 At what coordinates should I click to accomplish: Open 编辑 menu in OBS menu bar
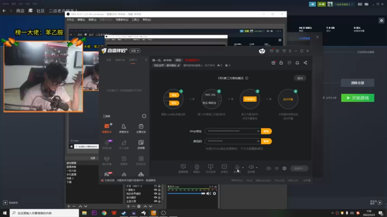[x=81, y=20]
